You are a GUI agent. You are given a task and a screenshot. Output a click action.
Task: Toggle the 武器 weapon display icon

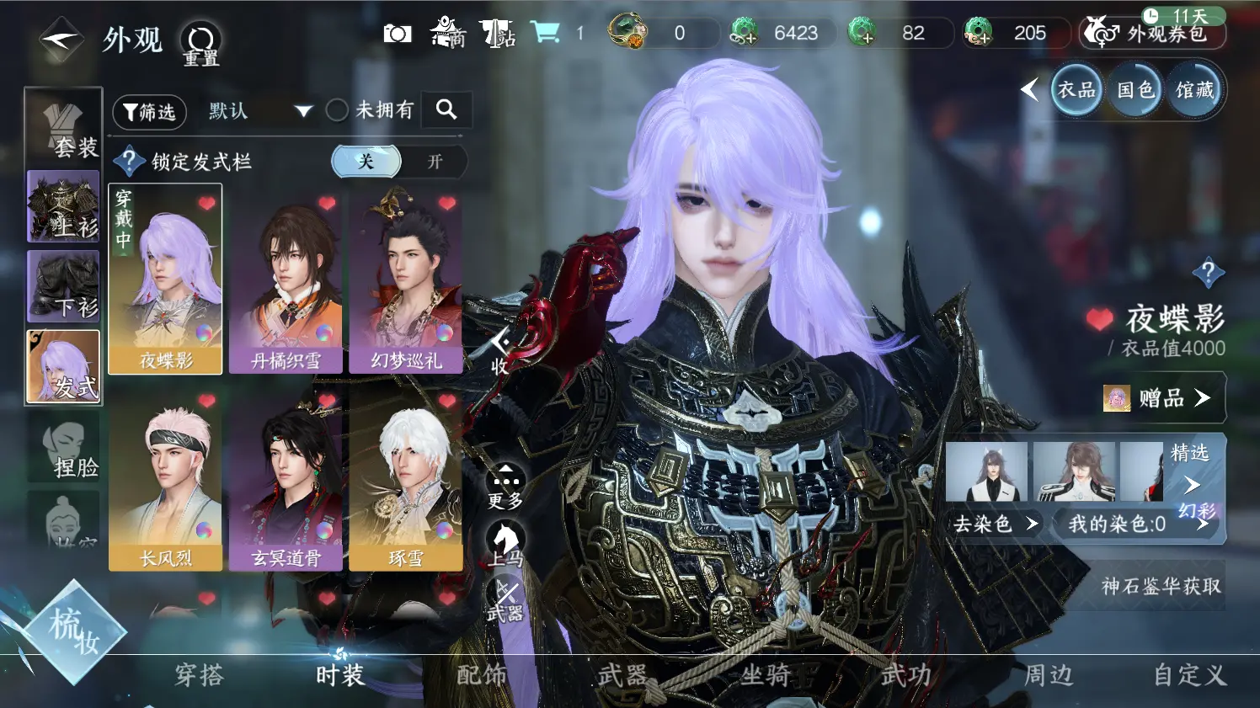click(505, 599)
